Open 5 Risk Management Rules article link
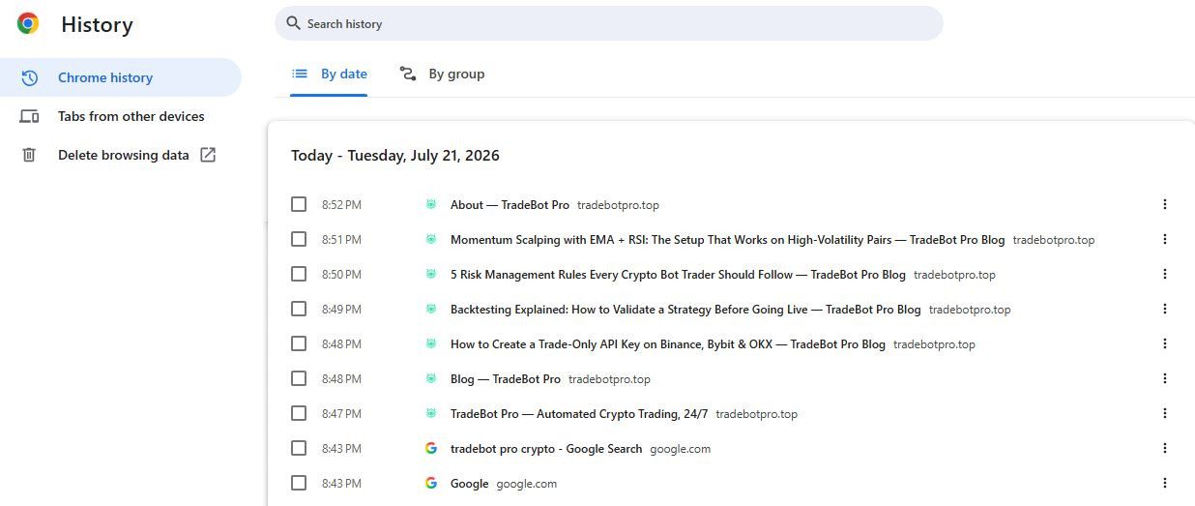 [x=678, y=274]
